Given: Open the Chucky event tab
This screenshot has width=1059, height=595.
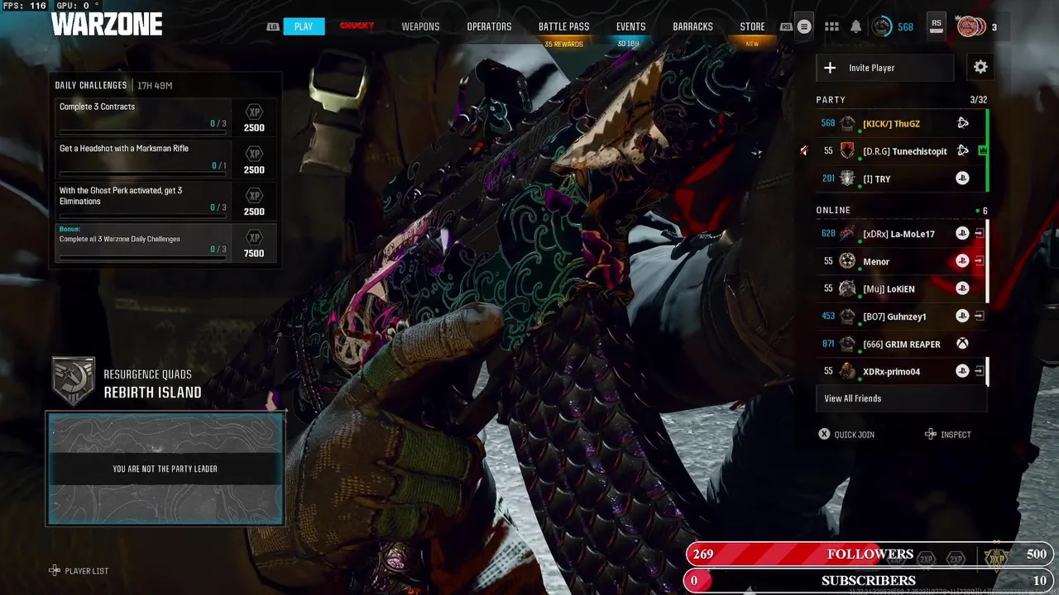Looking at the screenshot, I should tap(357, 26).
